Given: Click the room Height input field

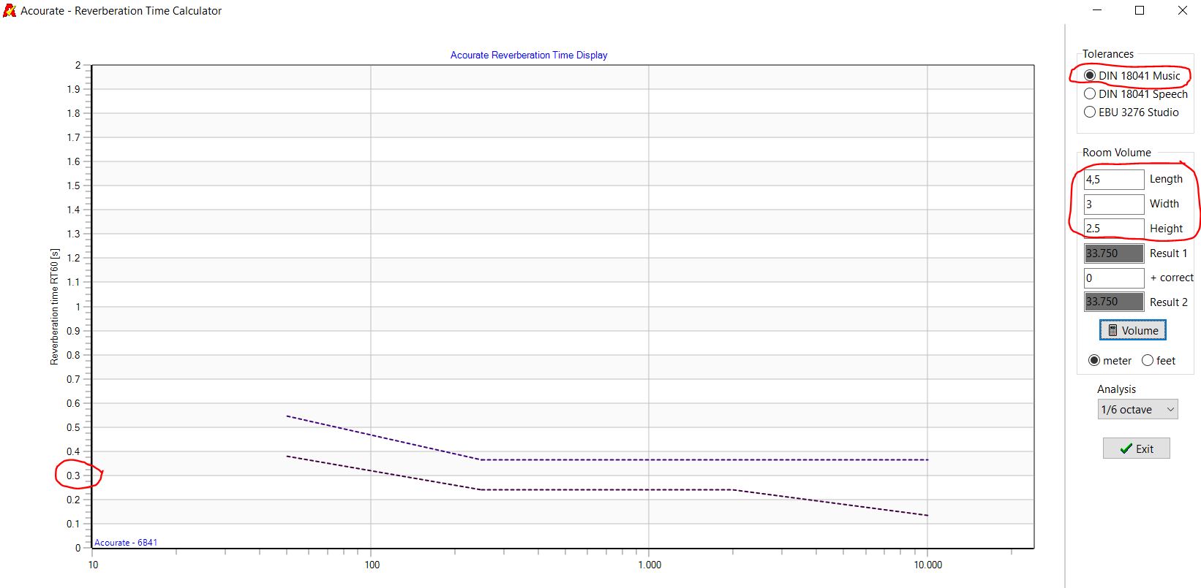Looking at the screenshot, I should [x=1114, y=229].
